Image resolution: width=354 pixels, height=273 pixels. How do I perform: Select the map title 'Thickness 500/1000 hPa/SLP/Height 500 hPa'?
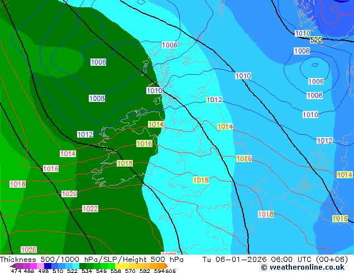92,260
